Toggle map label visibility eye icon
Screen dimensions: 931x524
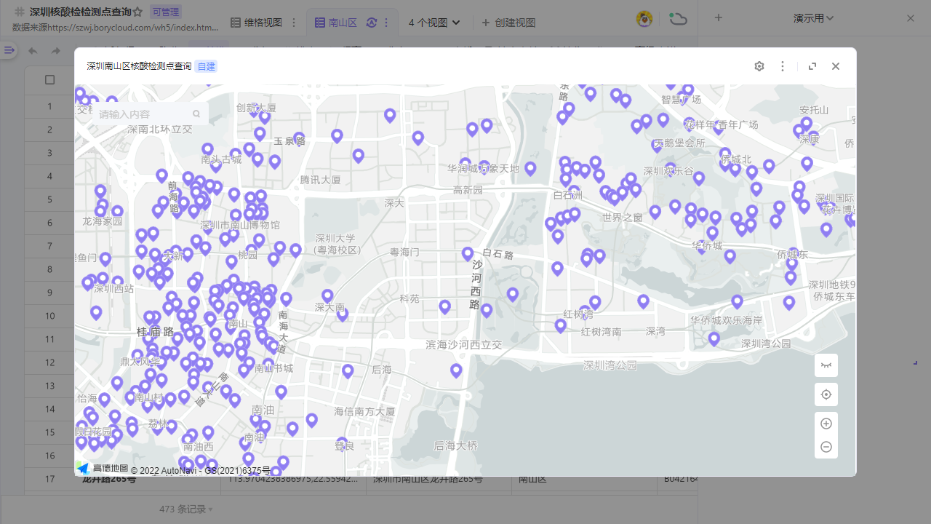point(826,365)
